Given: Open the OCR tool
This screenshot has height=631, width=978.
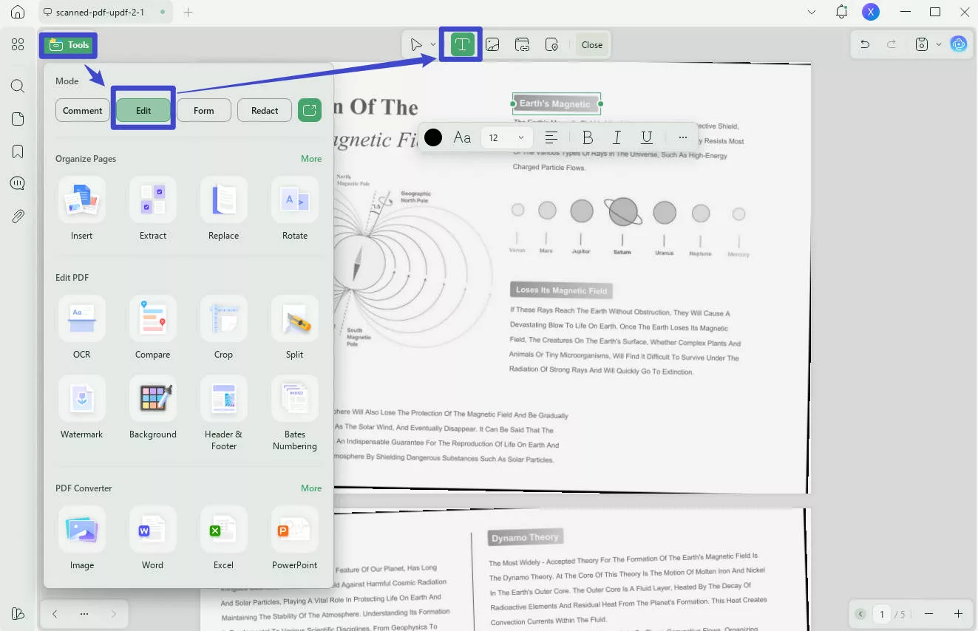Looking at the screenshot, I should tap(81, 318).
